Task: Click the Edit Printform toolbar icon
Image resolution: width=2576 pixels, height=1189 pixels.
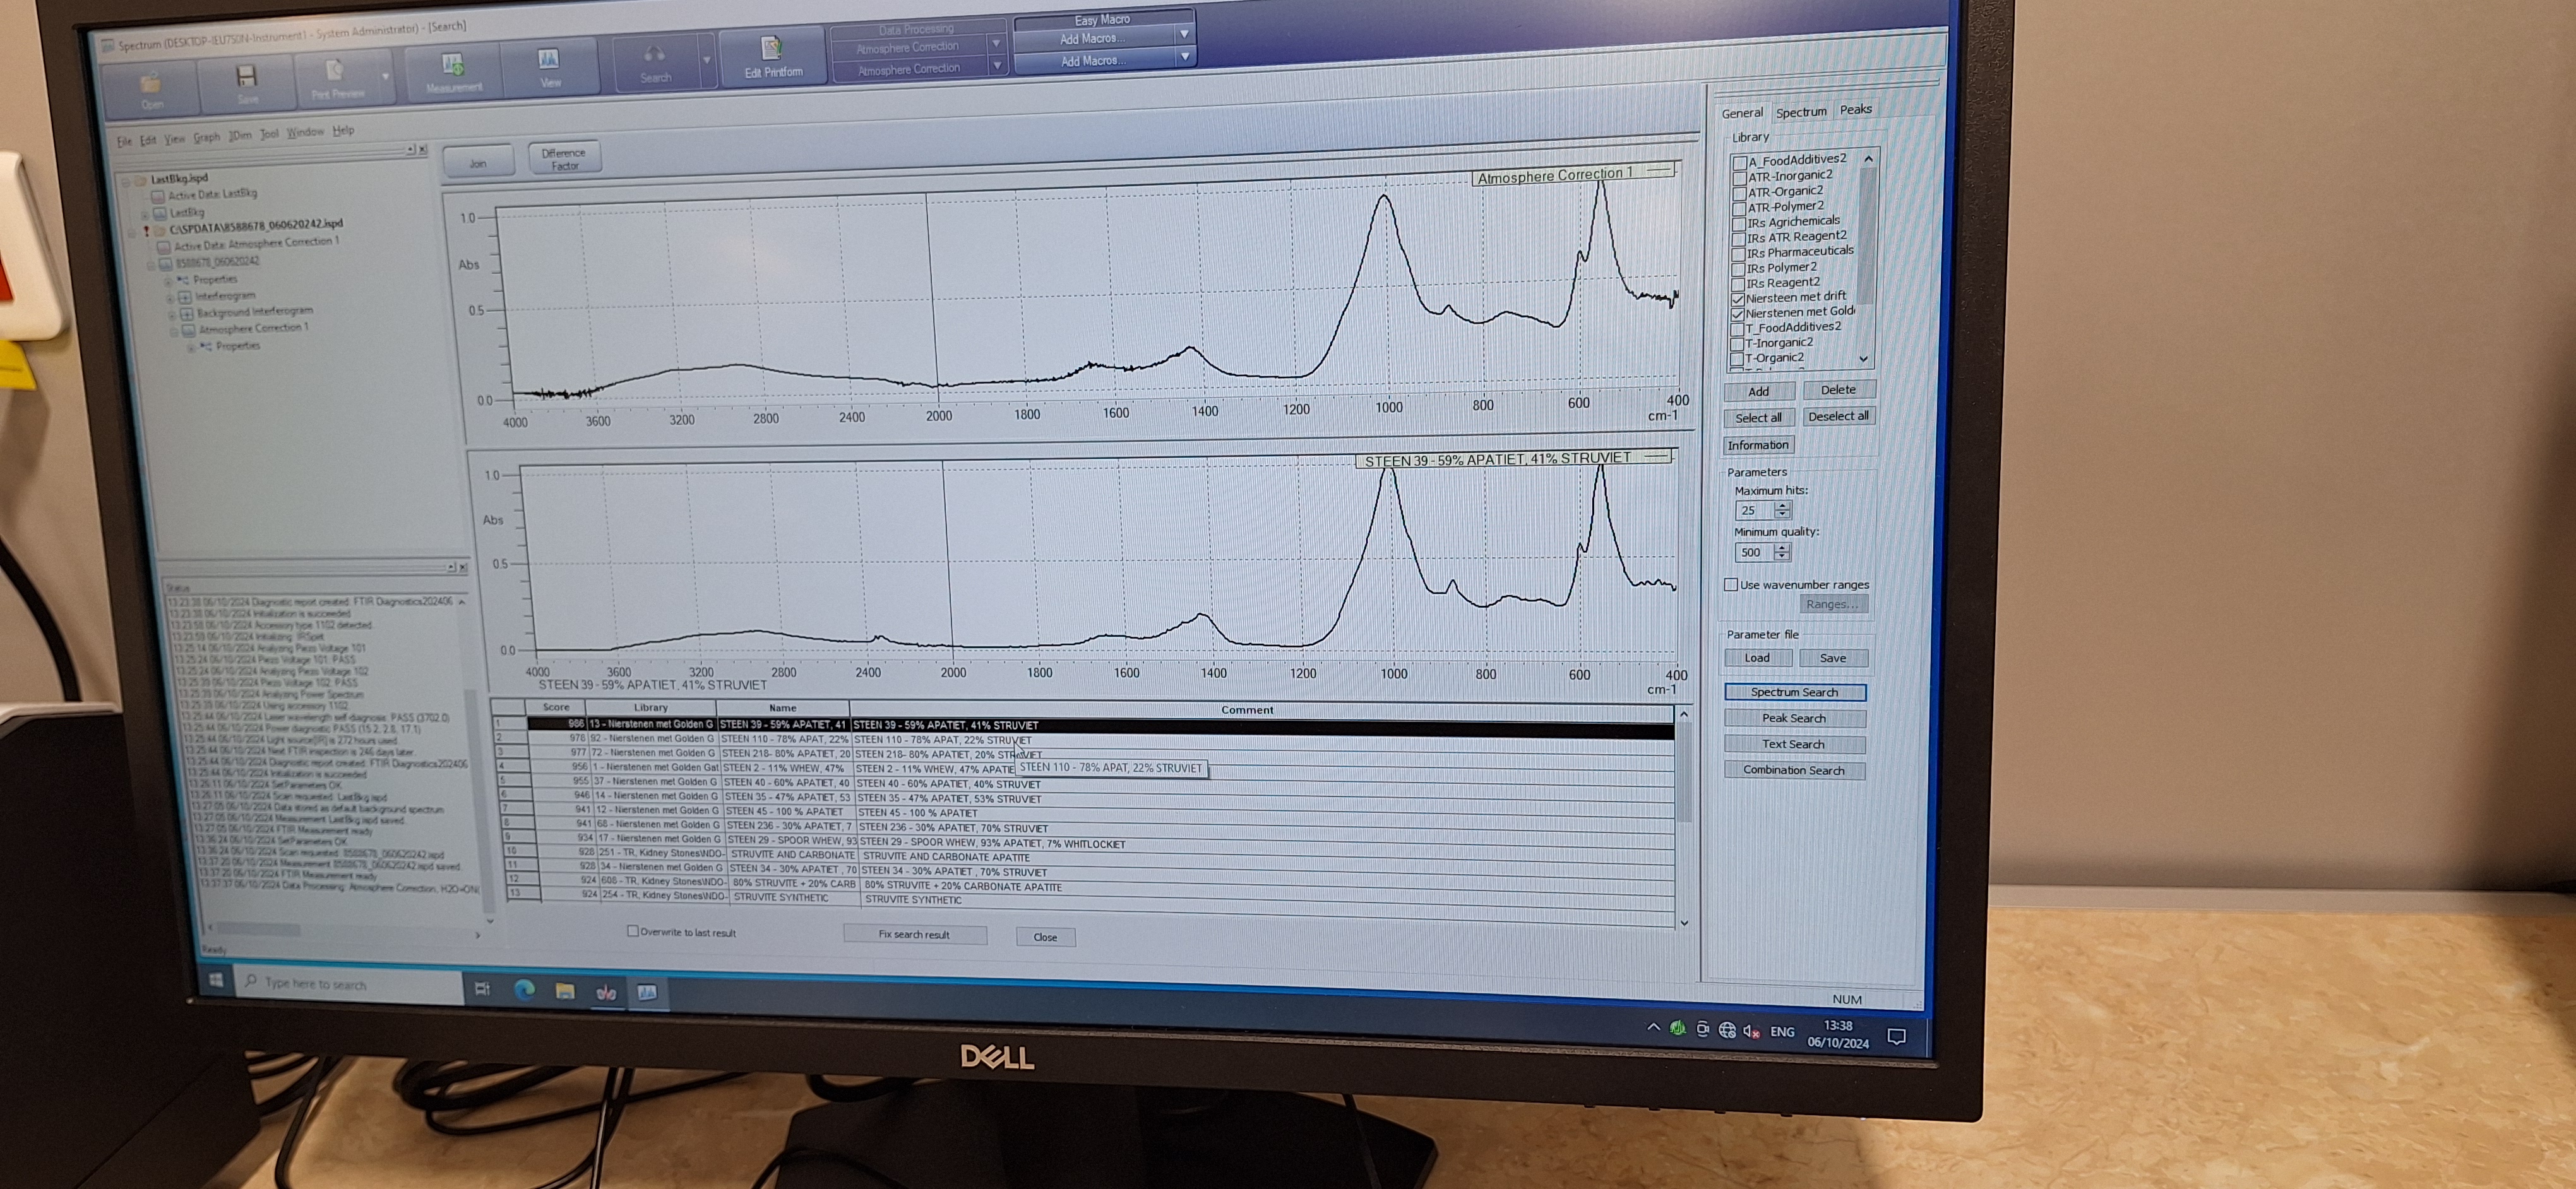Action: coord(771,48)
